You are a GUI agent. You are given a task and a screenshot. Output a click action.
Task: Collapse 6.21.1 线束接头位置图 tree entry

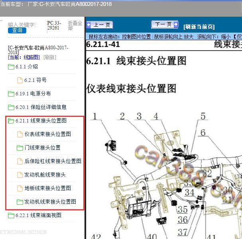pyautogui.click(x=41, y=120)
